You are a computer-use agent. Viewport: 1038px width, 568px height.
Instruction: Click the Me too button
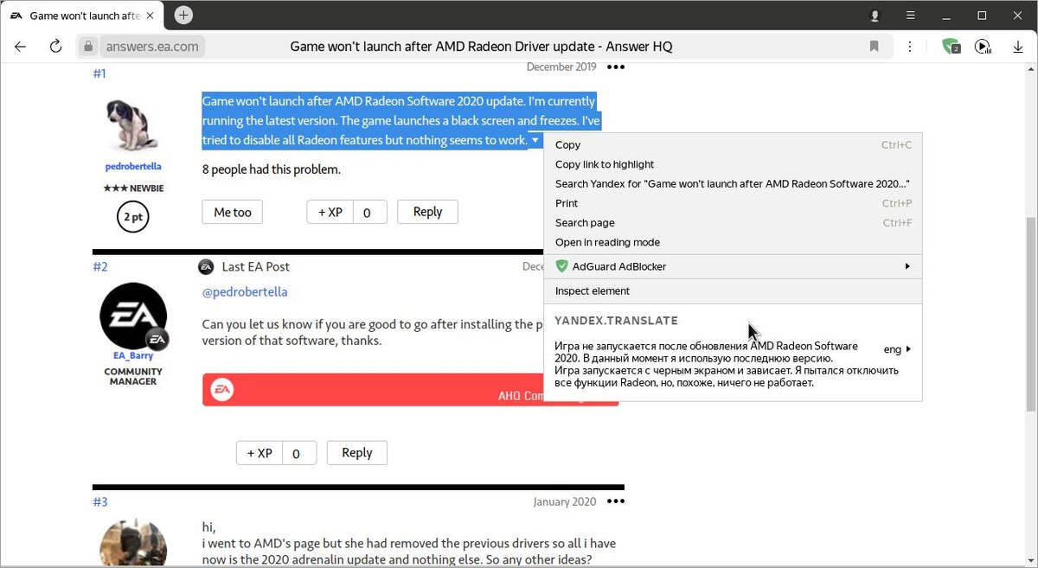232,212
